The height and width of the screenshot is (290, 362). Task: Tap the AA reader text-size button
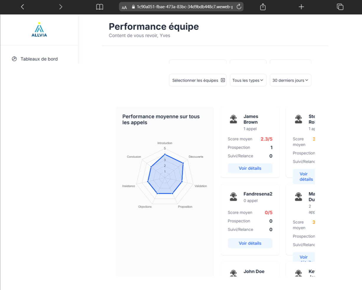(x=124, y=7)
